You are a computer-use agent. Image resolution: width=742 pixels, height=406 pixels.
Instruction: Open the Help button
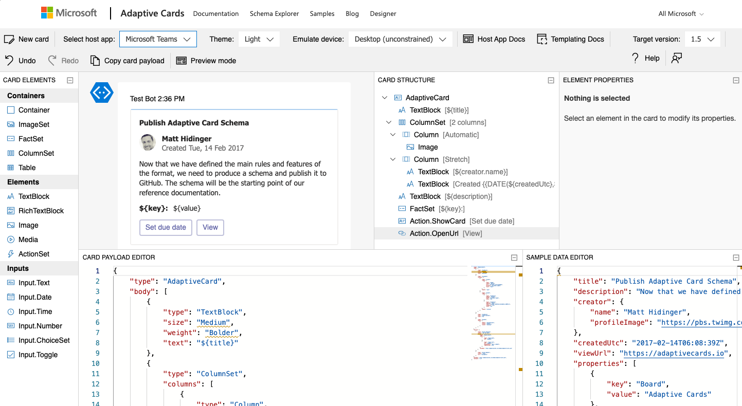(x=646, y=58)
